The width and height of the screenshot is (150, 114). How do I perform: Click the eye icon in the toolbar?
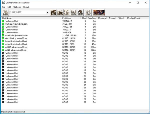coord(54,12)
